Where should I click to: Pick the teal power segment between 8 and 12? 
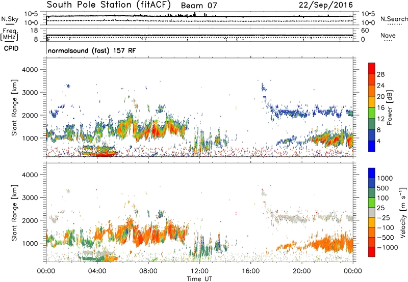pos(372,124)
